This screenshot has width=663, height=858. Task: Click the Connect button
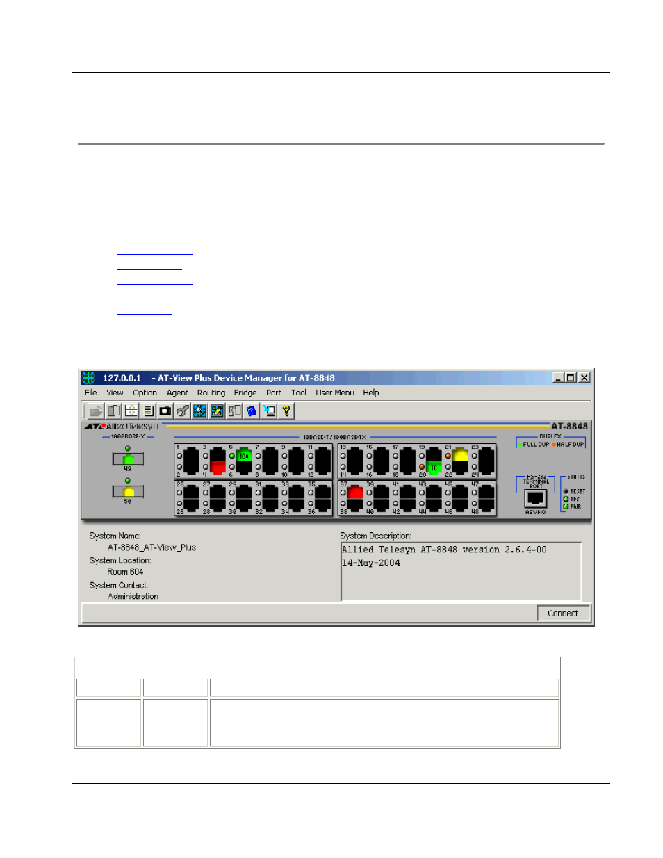[x=563, y=613]
